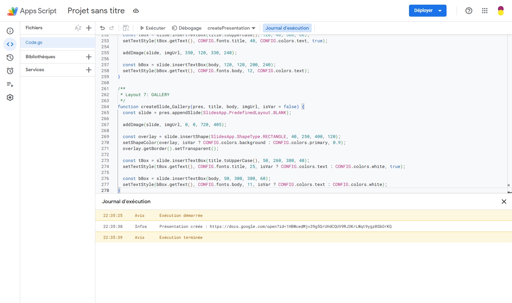Add a library with plus icon

click(x=89, y=57)
